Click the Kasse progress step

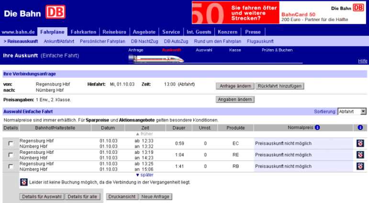point(235,50)
